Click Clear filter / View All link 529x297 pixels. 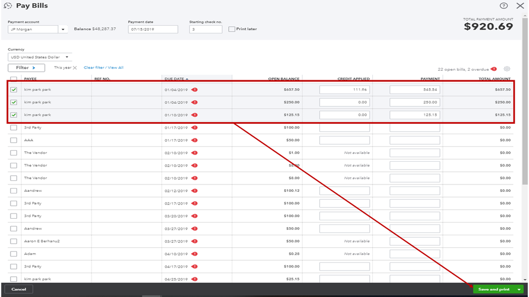(104, 68)
